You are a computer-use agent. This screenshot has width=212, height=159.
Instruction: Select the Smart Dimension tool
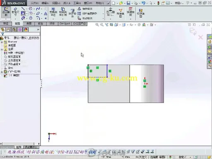pos(15,12)
